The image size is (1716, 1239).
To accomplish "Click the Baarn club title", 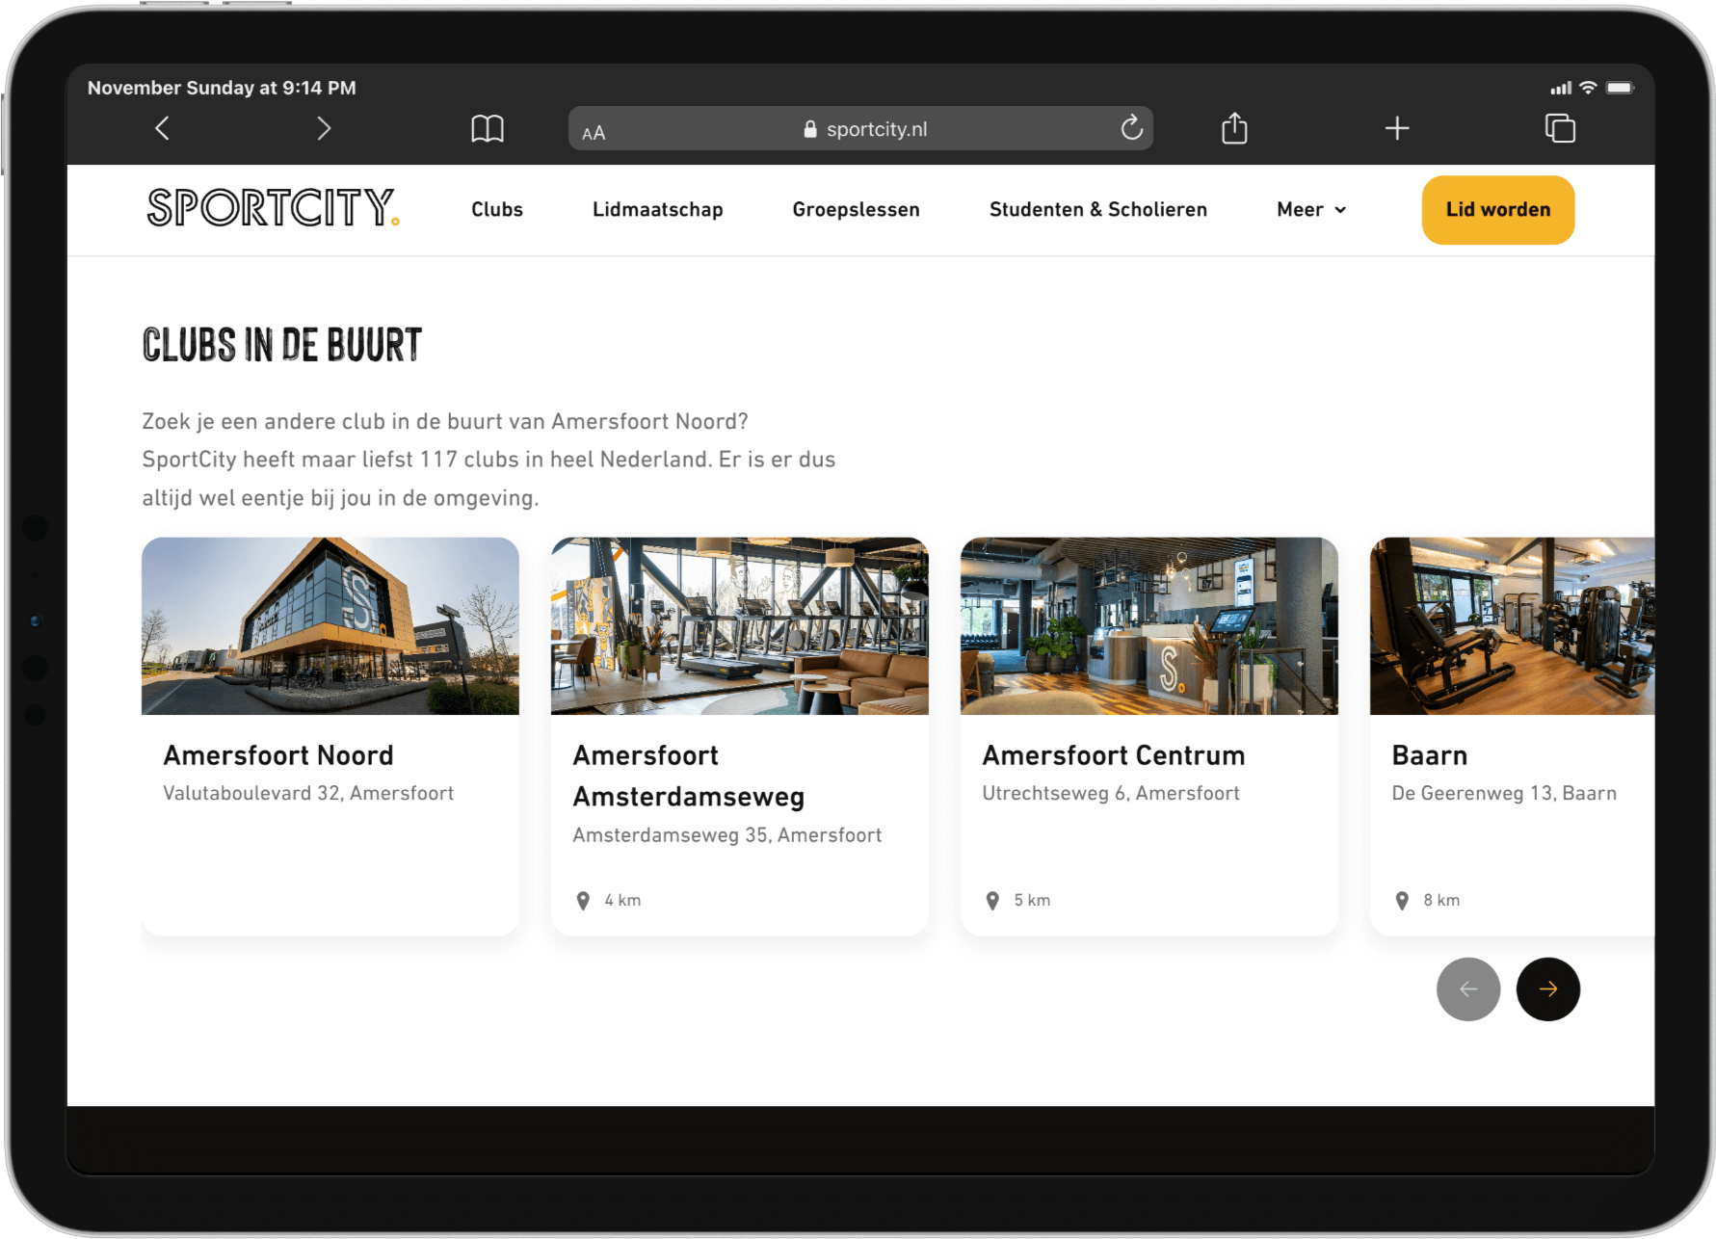I will [x=1430, y=755].
